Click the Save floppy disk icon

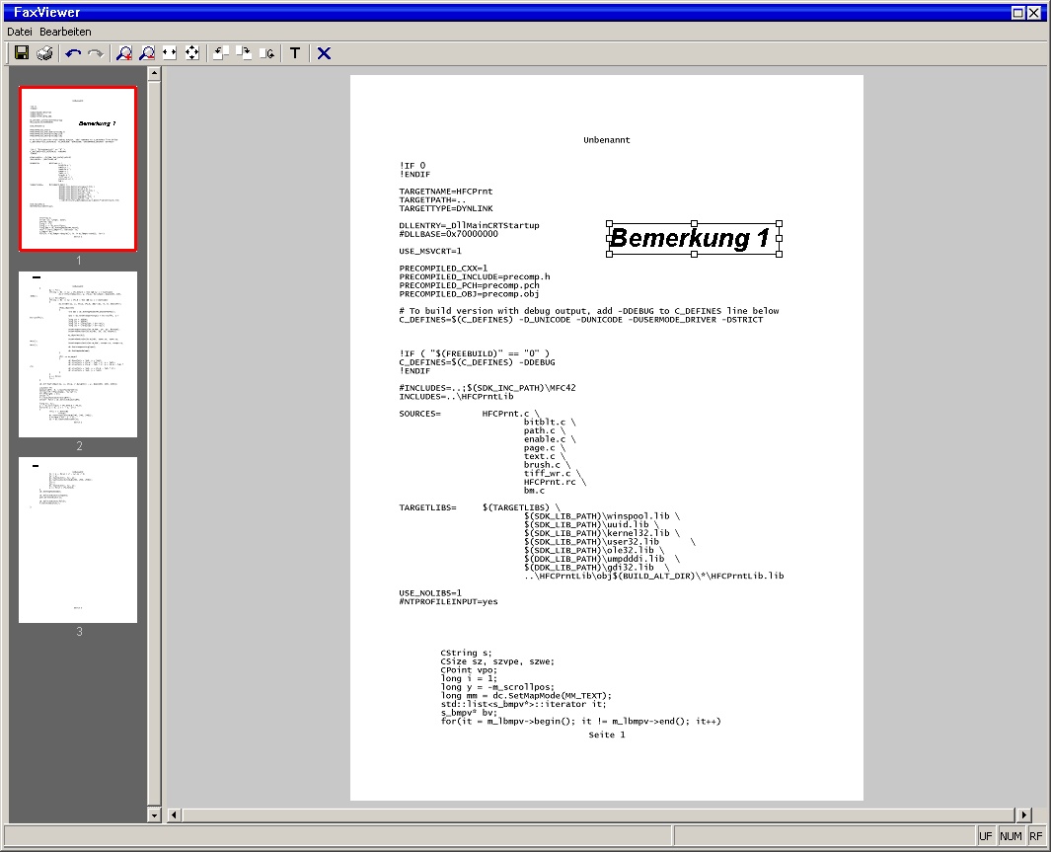(x=22, y=53)
